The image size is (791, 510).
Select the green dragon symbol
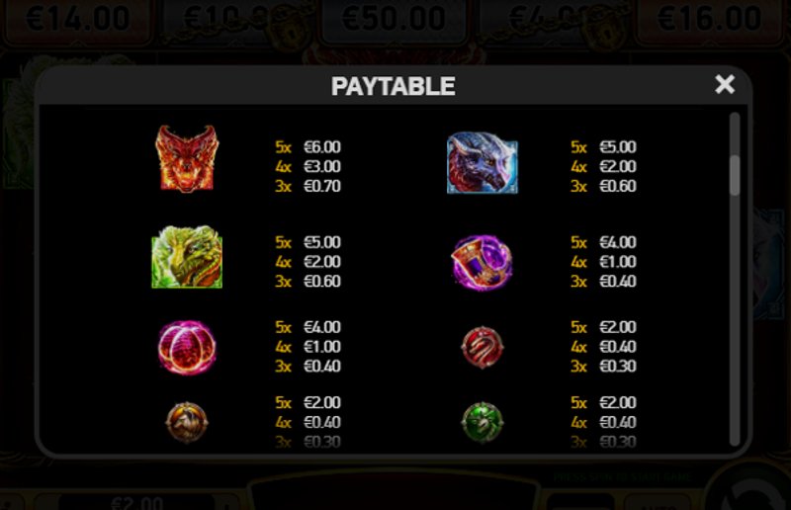pos(187,257)
